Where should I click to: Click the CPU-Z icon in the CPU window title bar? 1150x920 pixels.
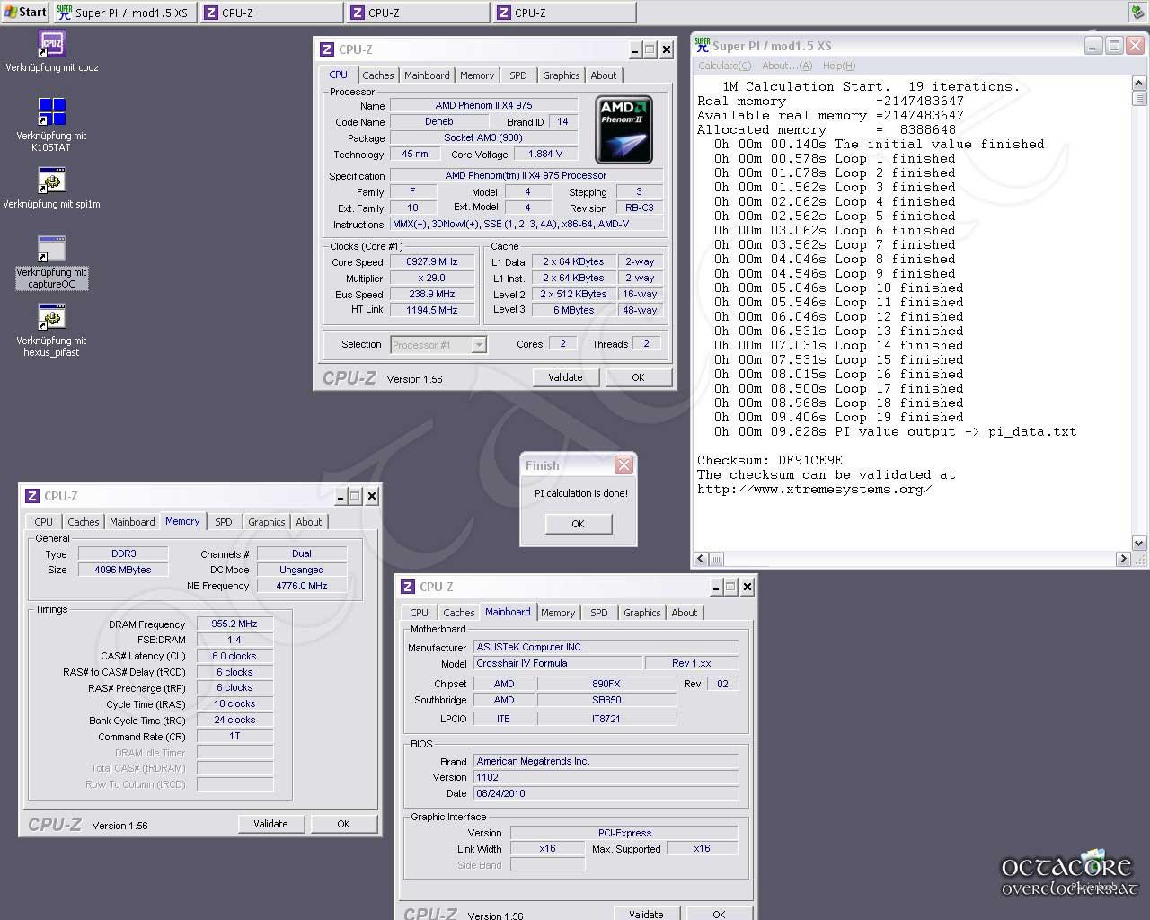pyautogui.click(x=327, y=49)
